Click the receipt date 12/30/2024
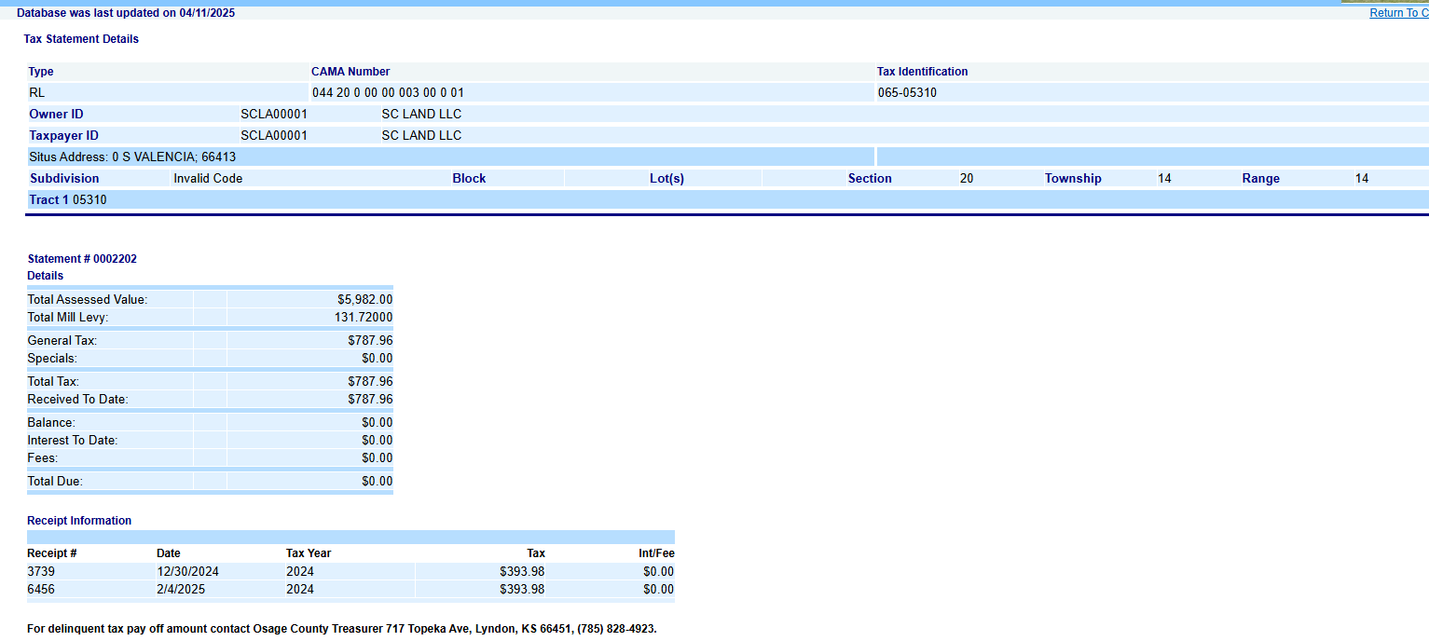 (x=187, y=572)
